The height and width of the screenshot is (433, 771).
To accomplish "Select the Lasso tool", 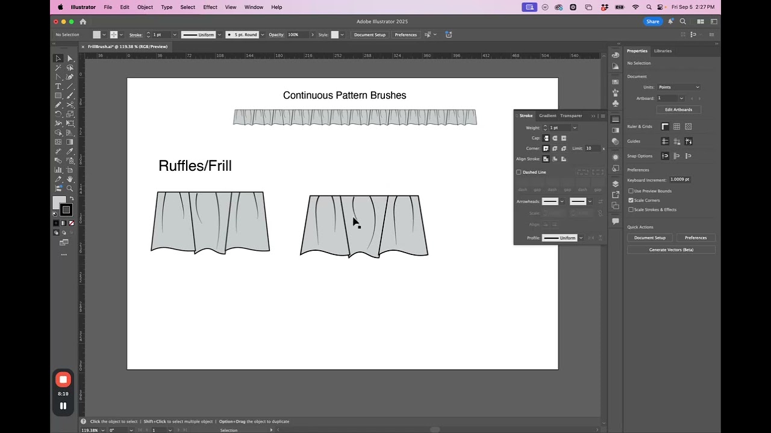I will (x=70, y=68).
